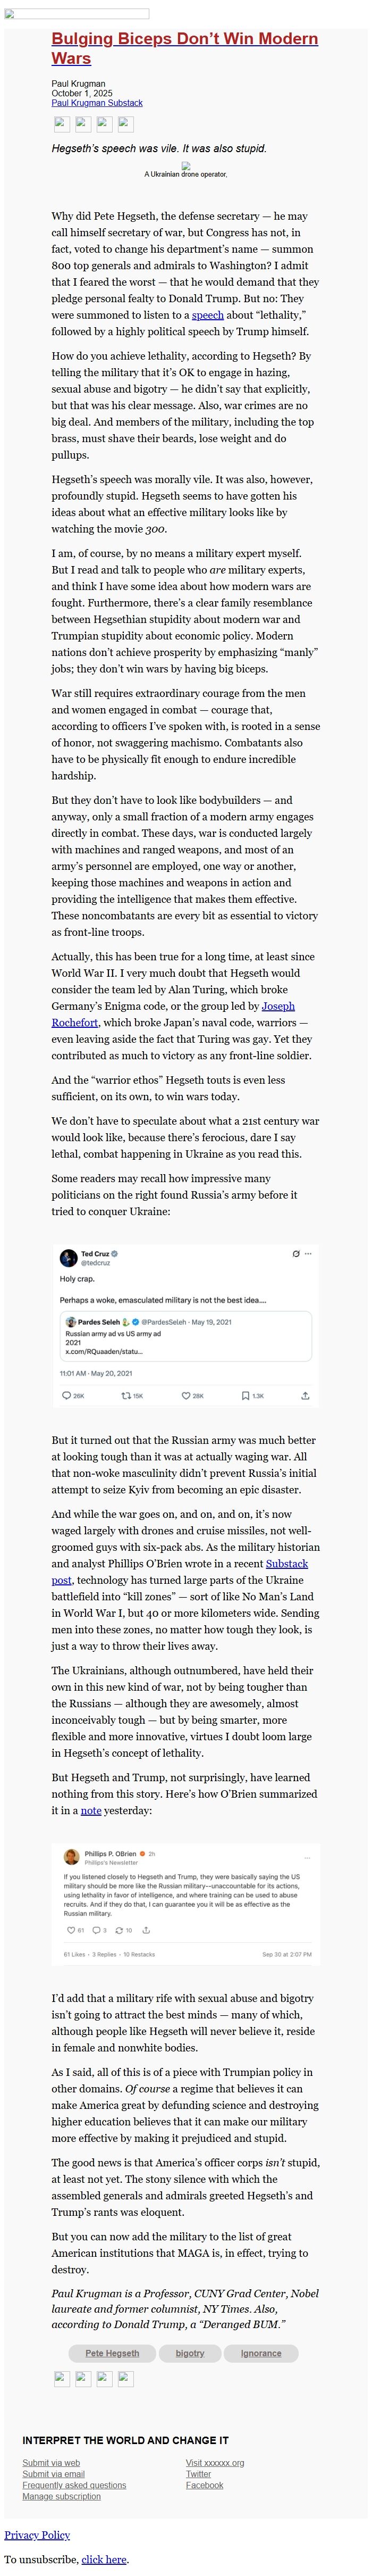Open the Paul Krugman Substack link

click(x=97, y=103)
